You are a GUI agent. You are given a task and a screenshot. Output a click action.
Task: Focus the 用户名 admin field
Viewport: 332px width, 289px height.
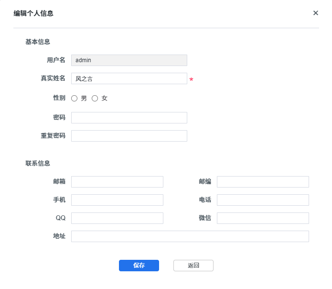pyautogui.click(x=129, y=60)
